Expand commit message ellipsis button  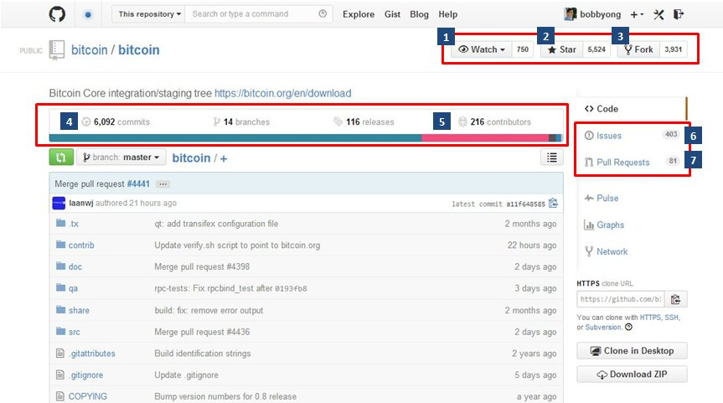click(x=163, y=184)
